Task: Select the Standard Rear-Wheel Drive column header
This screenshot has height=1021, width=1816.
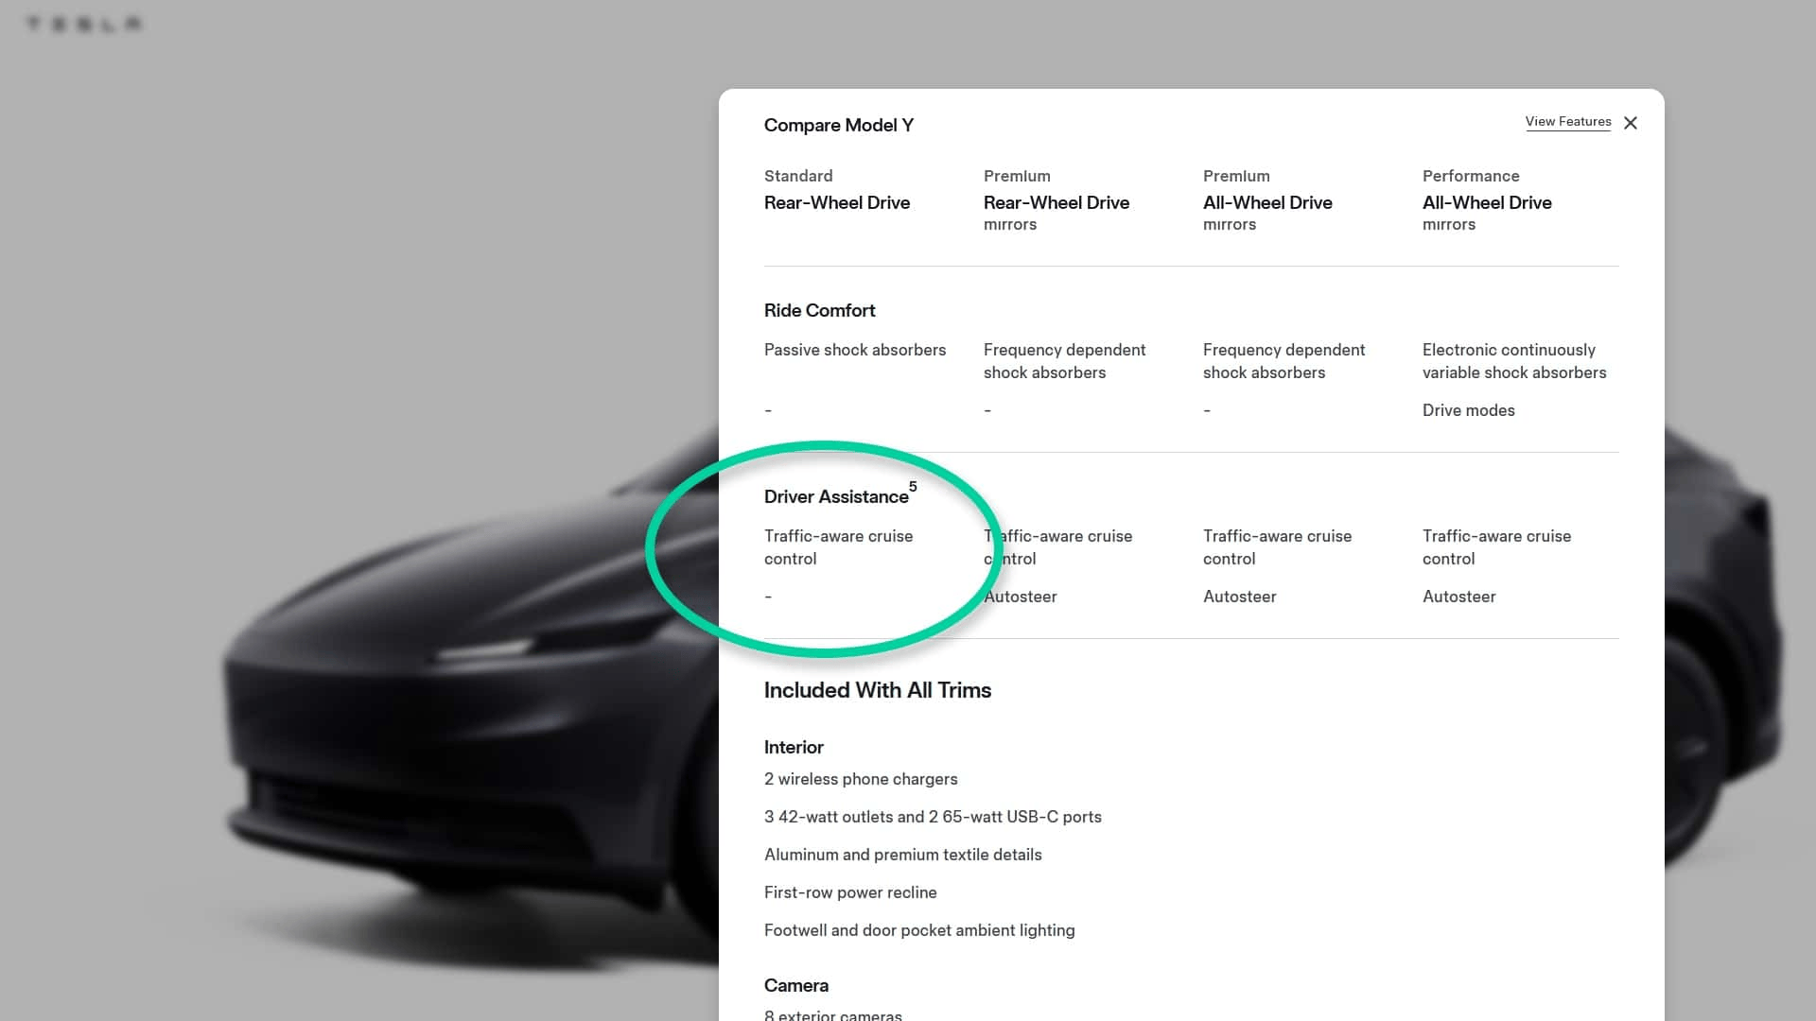Action: click(836, 202)
